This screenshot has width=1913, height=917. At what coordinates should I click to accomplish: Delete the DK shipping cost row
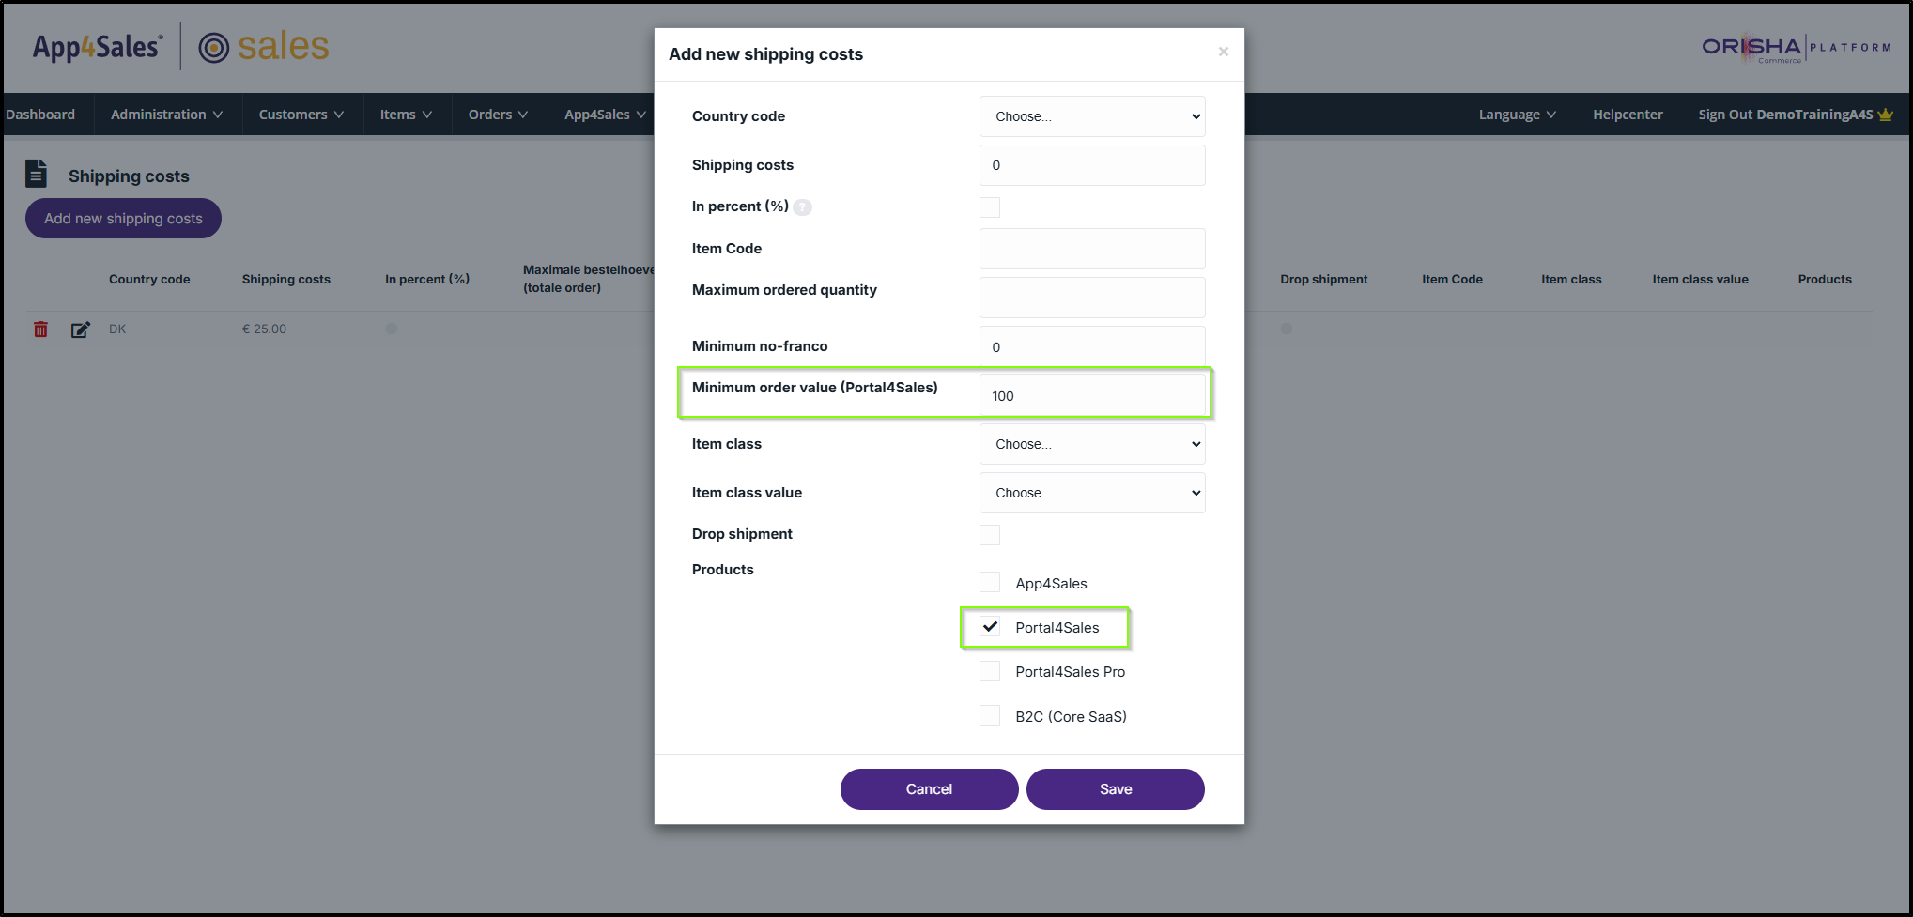(40, 329)
